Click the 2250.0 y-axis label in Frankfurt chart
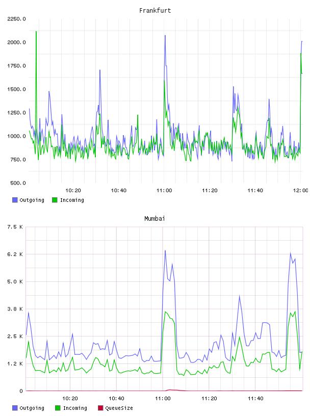 [x=16, y=19]
